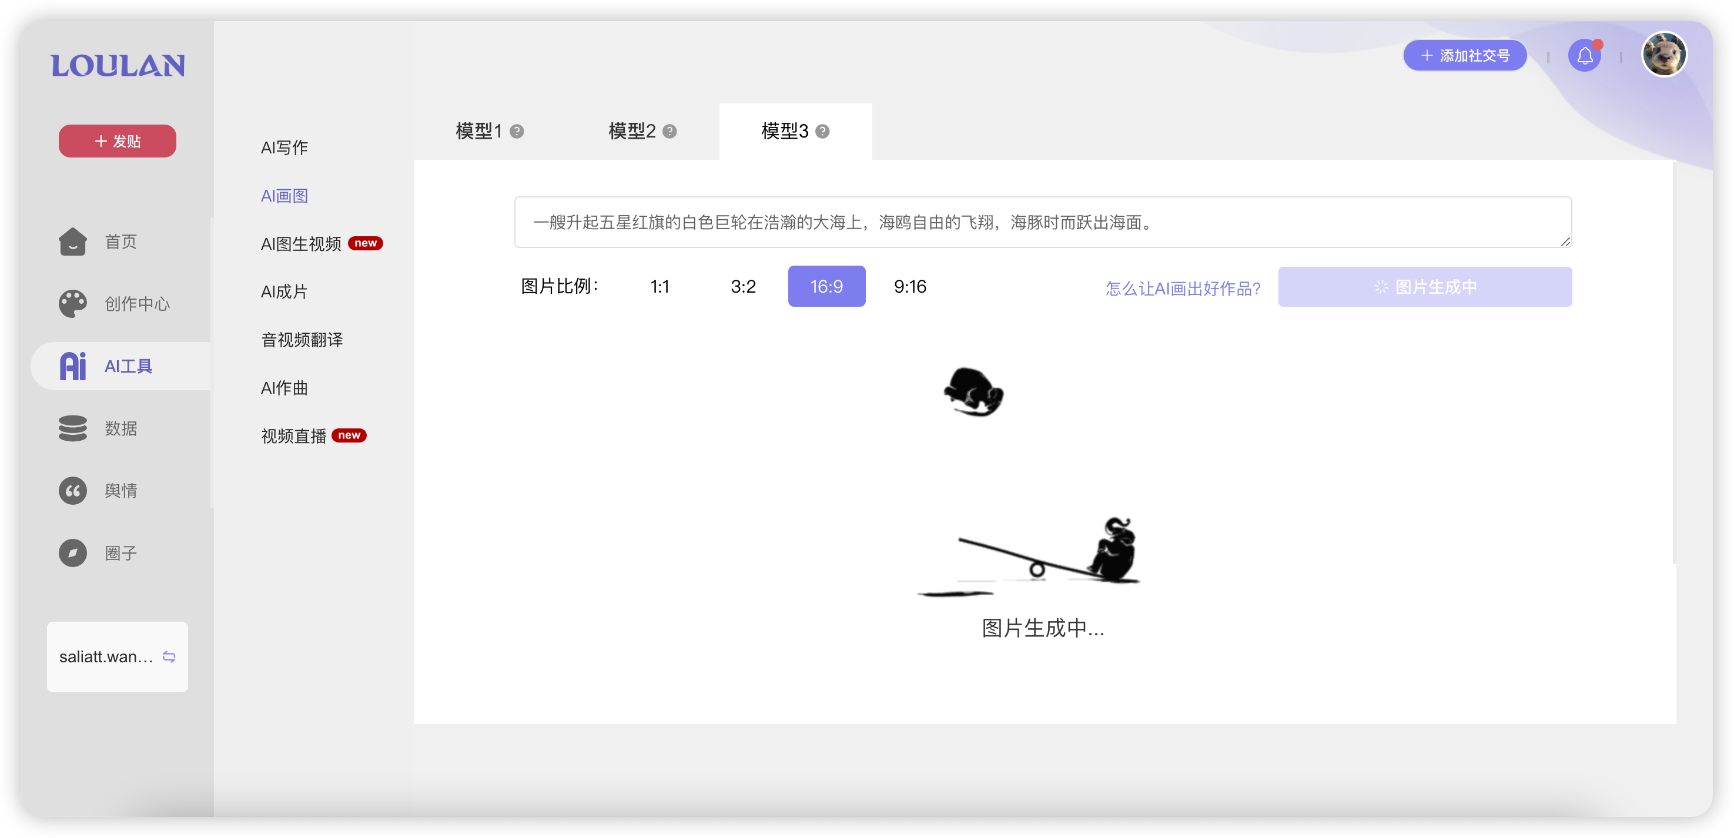Click the LOULAN logo
The image size is (1734, 838).
[x=118, y=65]
